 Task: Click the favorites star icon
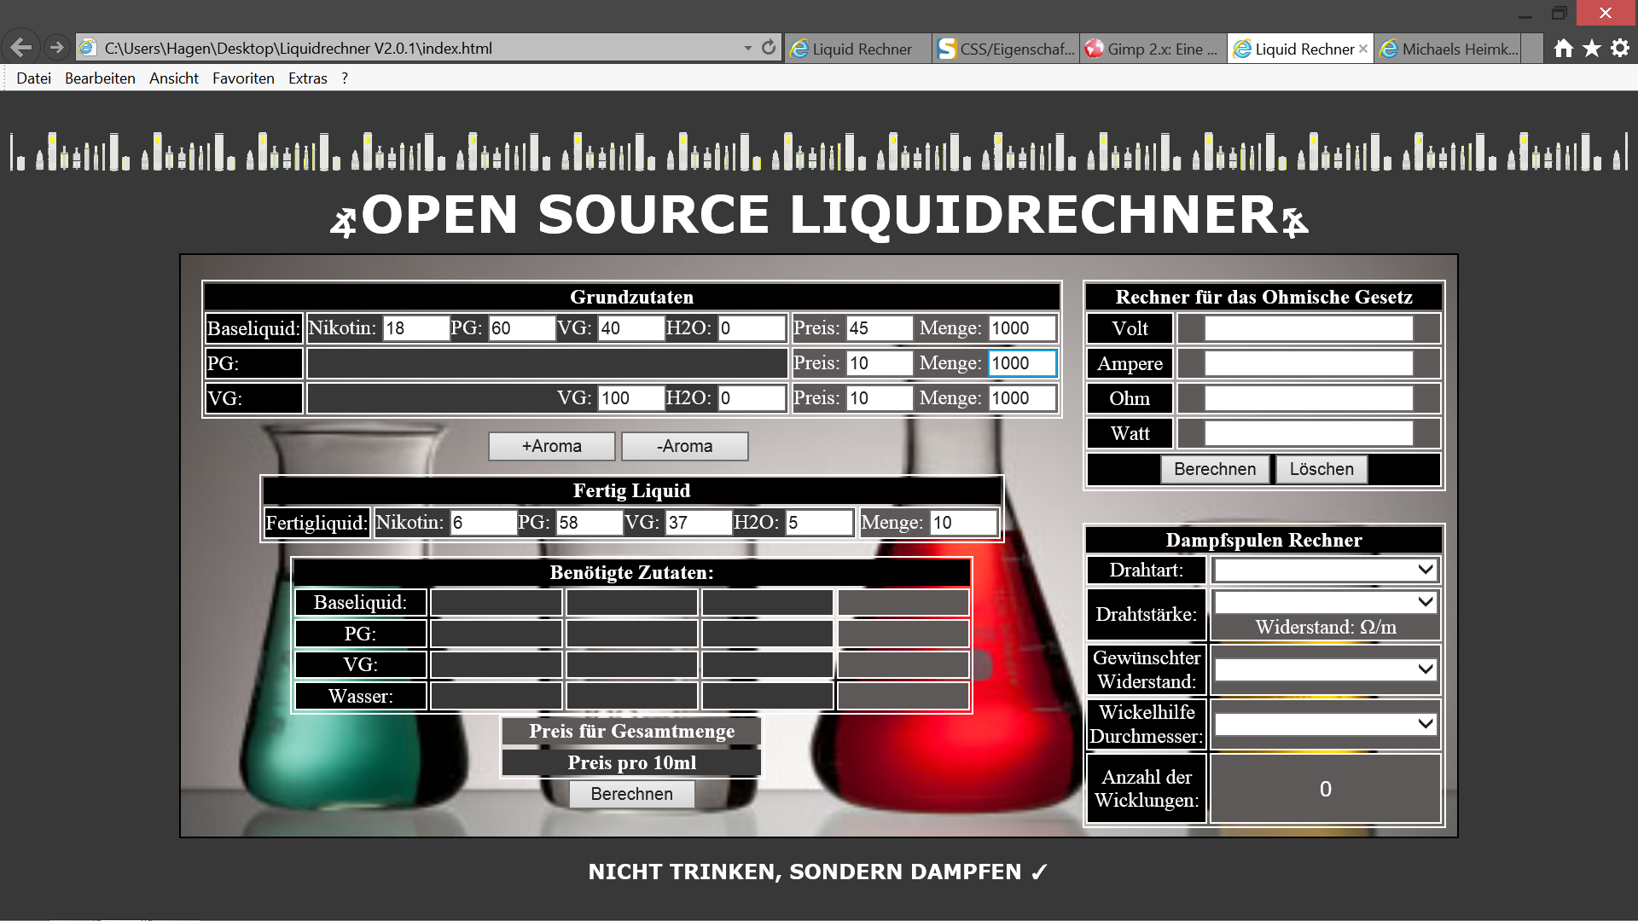[1591, 49]
